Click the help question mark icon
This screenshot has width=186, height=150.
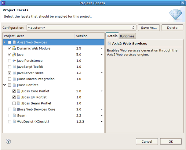(x=8, y=141)
